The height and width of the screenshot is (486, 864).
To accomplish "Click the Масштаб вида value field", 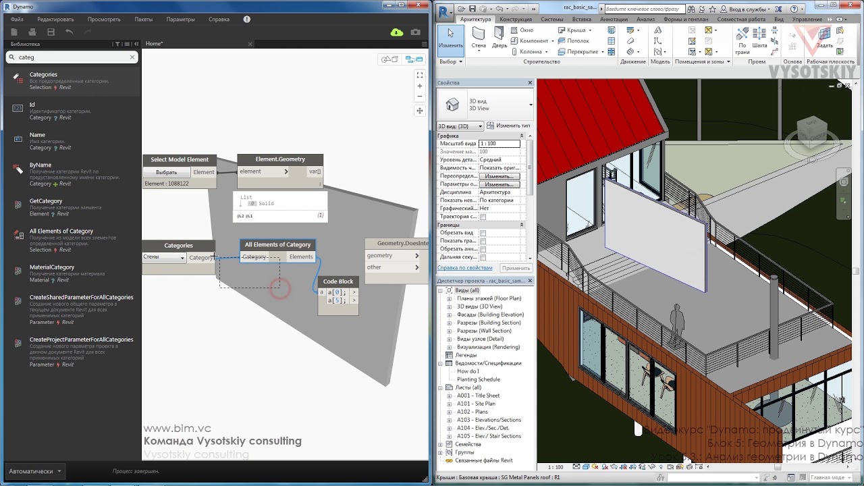I will (500, 144).
